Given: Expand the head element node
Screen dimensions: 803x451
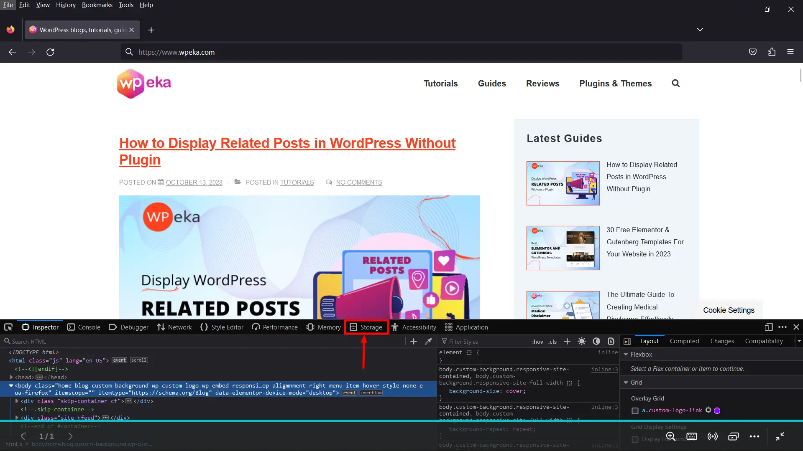Looking at the screenshot, I should [11, 377].
